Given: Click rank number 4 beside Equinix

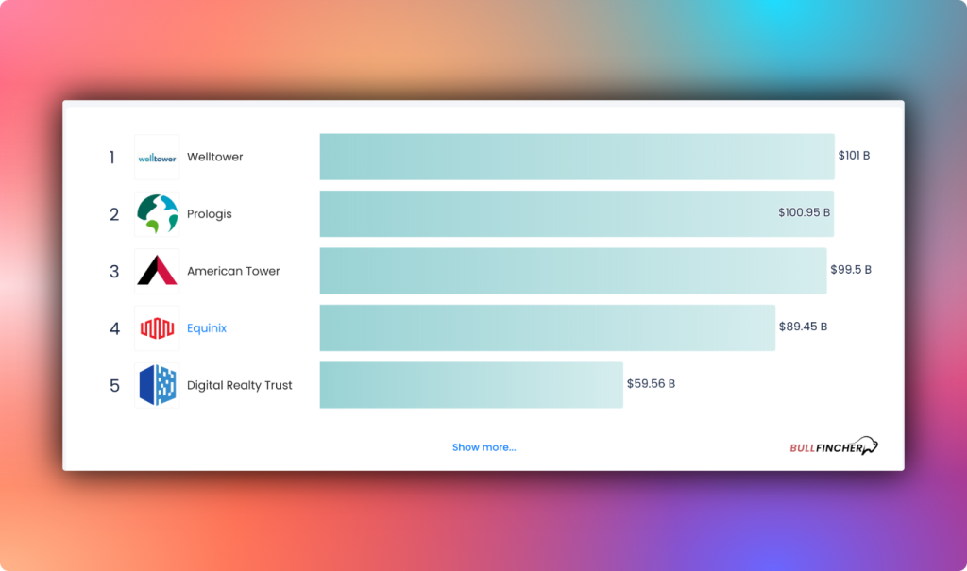Looking at the screenshot, I should (114, 328).
